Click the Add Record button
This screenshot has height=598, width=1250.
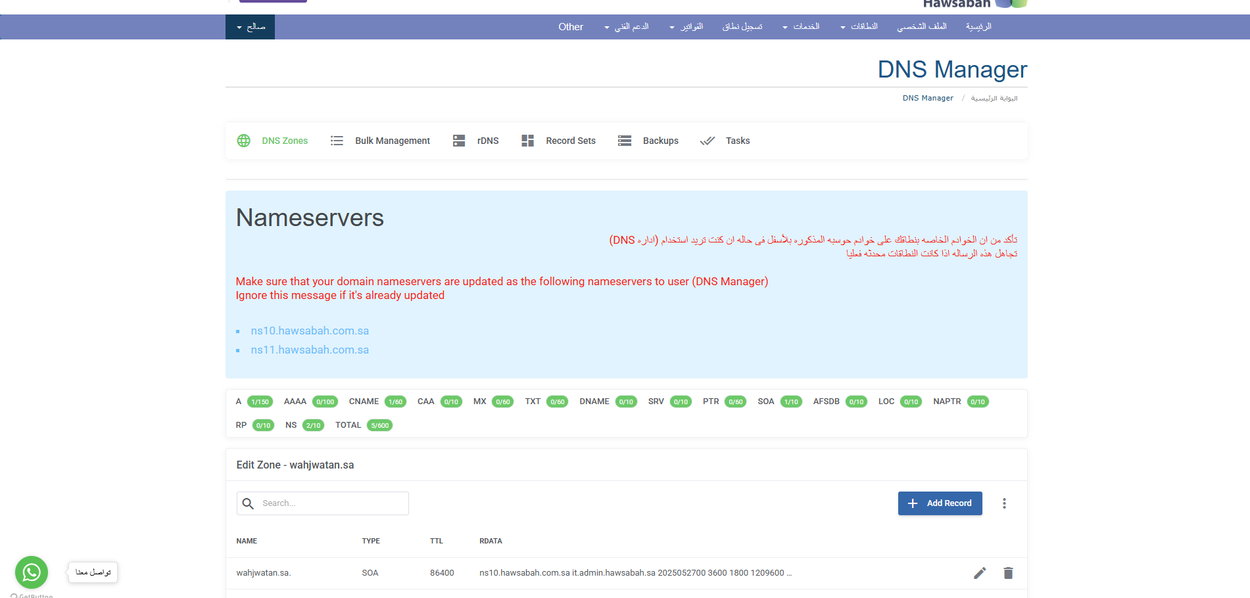point(940,503)
